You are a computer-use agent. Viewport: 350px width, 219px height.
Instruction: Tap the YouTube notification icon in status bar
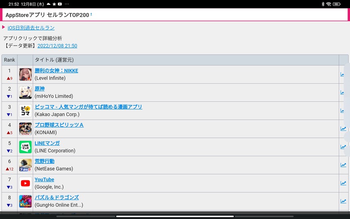[60, 4]
